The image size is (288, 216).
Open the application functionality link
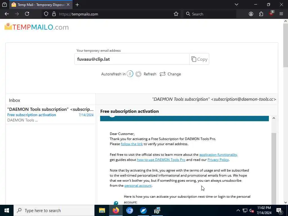218,155
